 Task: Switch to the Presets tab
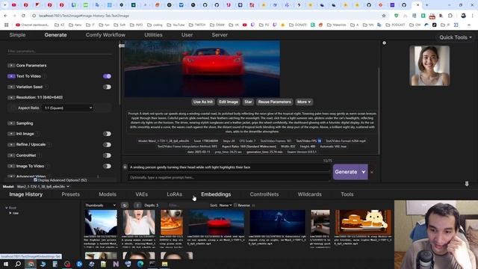point(71,194)
